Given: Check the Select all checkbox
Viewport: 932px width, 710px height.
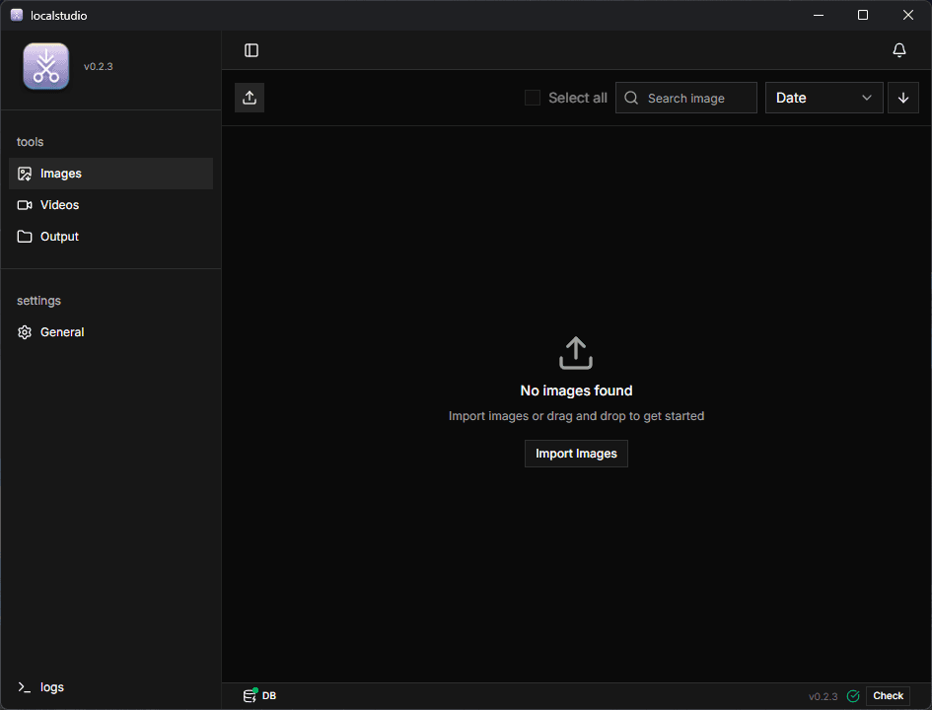Looking at the screenshot, I should (533, 98).
